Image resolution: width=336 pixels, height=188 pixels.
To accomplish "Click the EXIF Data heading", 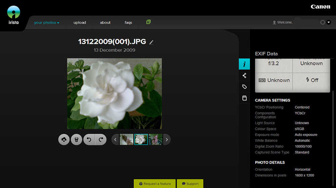I will (266, 54).
